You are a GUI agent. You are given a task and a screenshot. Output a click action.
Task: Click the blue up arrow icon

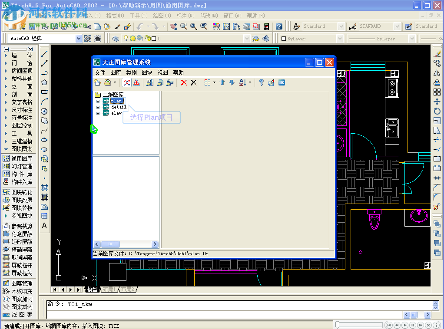222,82
